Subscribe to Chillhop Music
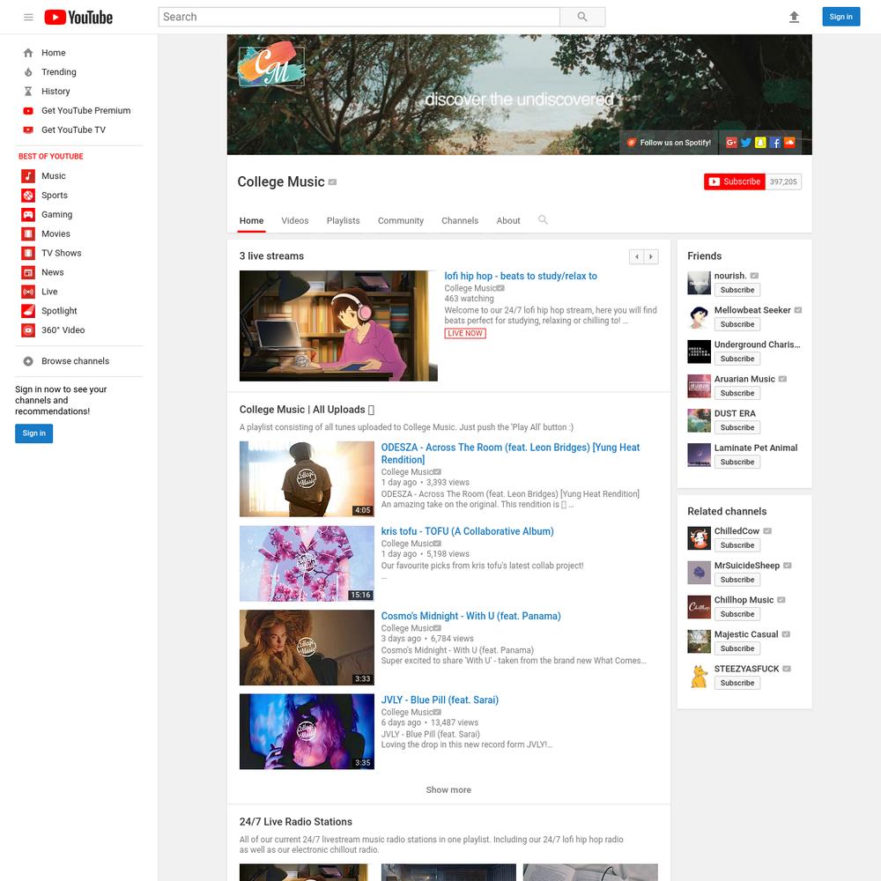The height and width of the screenshot is (881, 881). 737,614
